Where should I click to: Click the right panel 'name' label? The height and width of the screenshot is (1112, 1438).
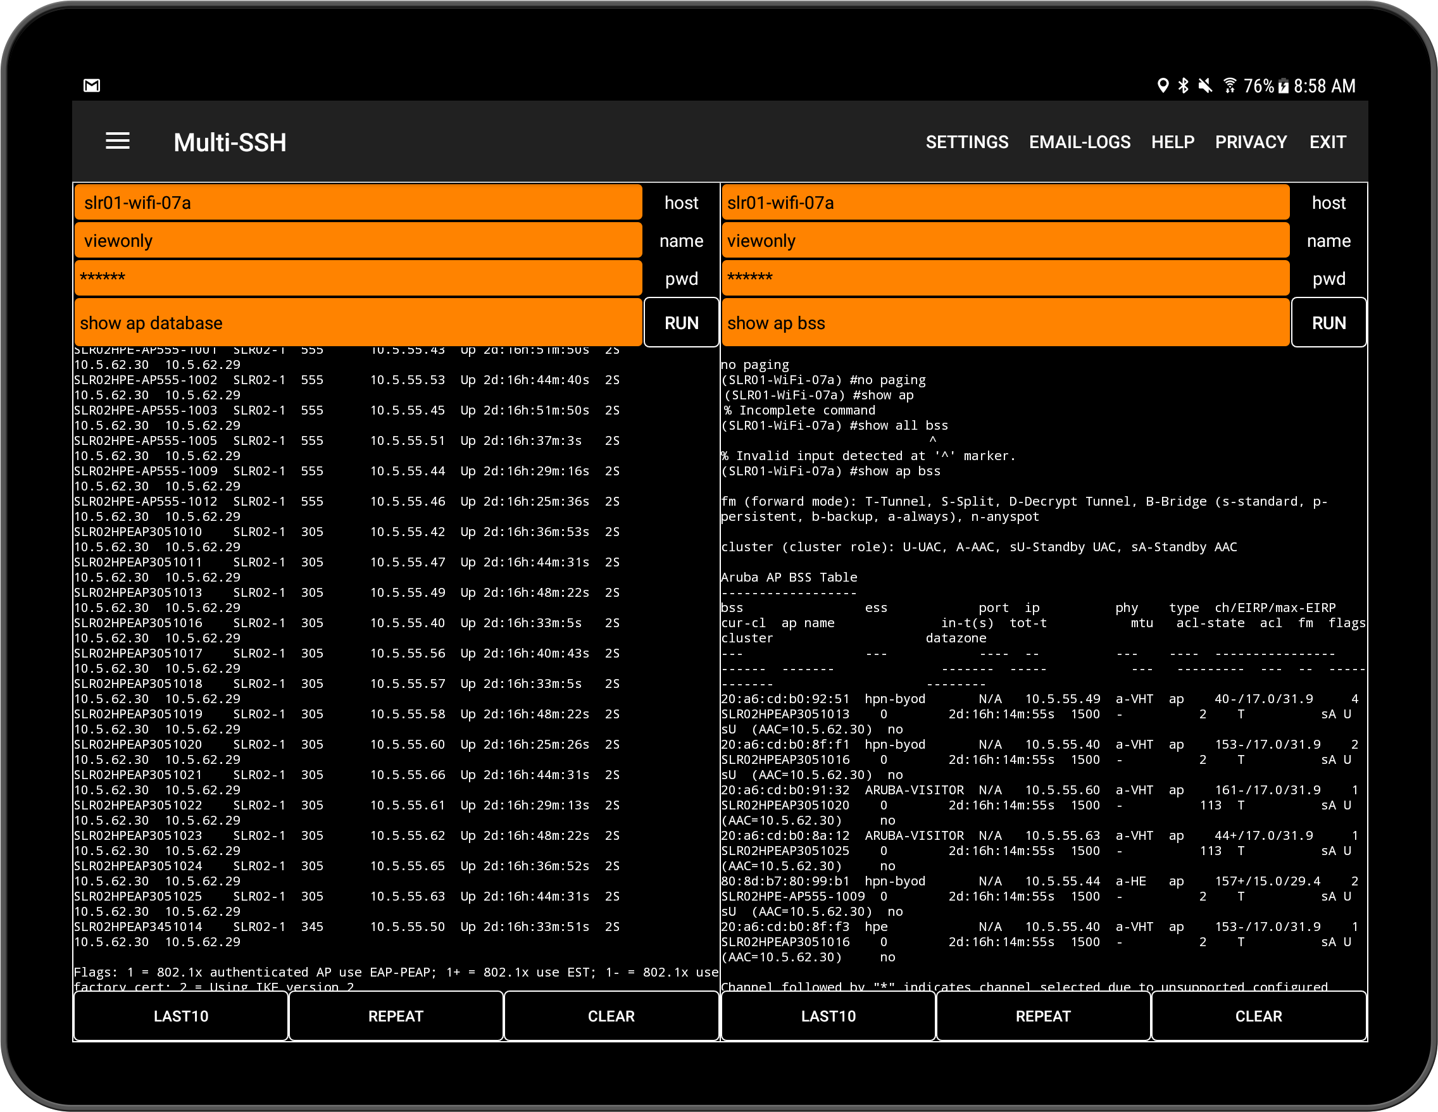pos(1328,241)
